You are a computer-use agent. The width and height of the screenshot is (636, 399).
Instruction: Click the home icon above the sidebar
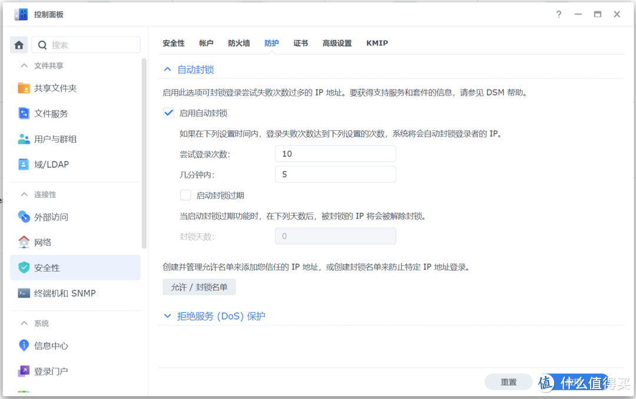(x=18, y=44)
